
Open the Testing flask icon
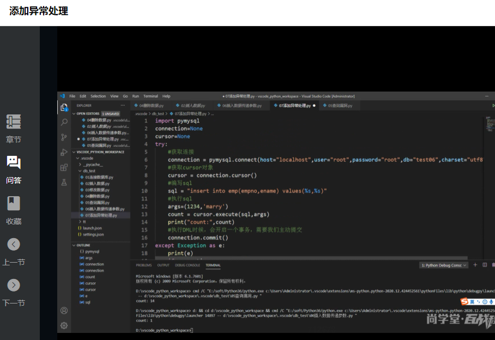(x=64, y=183)
